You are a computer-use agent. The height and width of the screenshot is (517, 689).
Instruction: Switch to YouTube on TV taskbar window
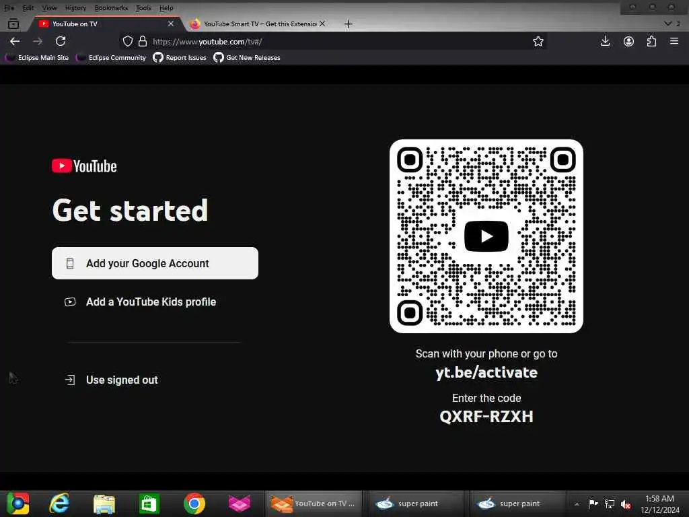tap(314, 504)
